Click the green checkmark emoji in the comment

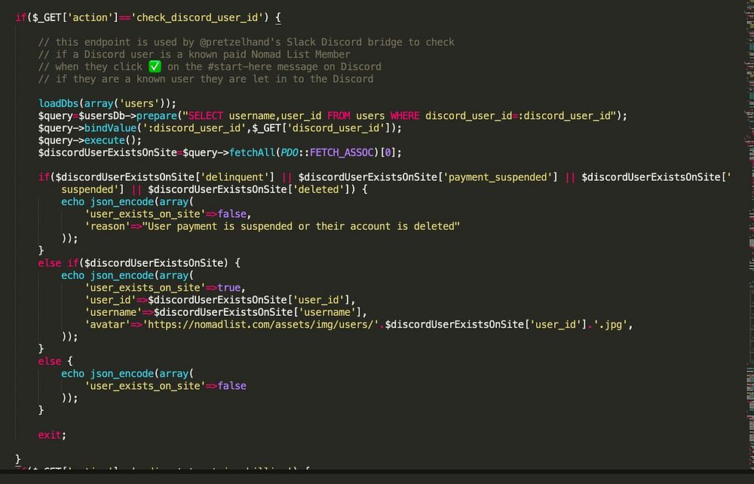click(x=155, y=66)
